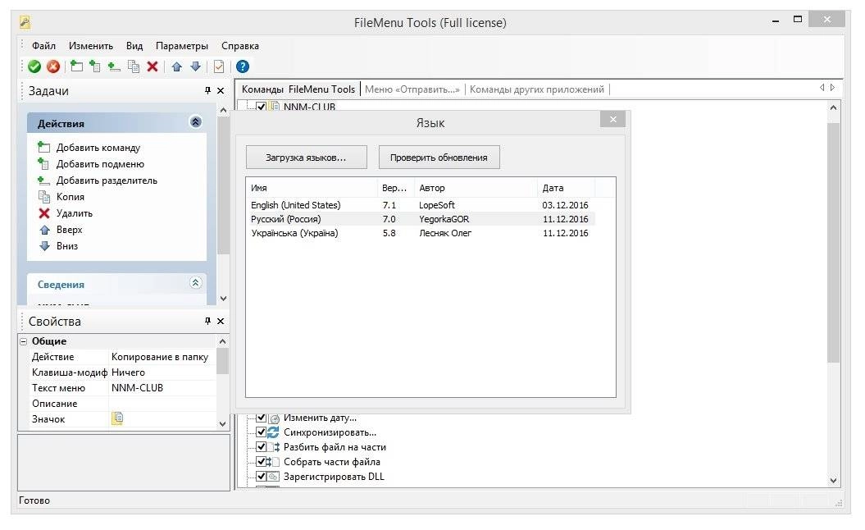Click the red X Delete toolbar icon
The image size is (865, 530).
click(153, 66)
